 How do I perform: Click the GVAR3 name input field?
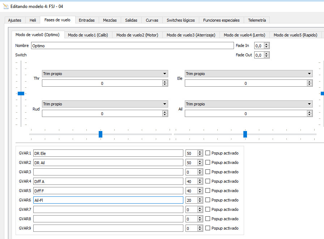tap(108, 172)
